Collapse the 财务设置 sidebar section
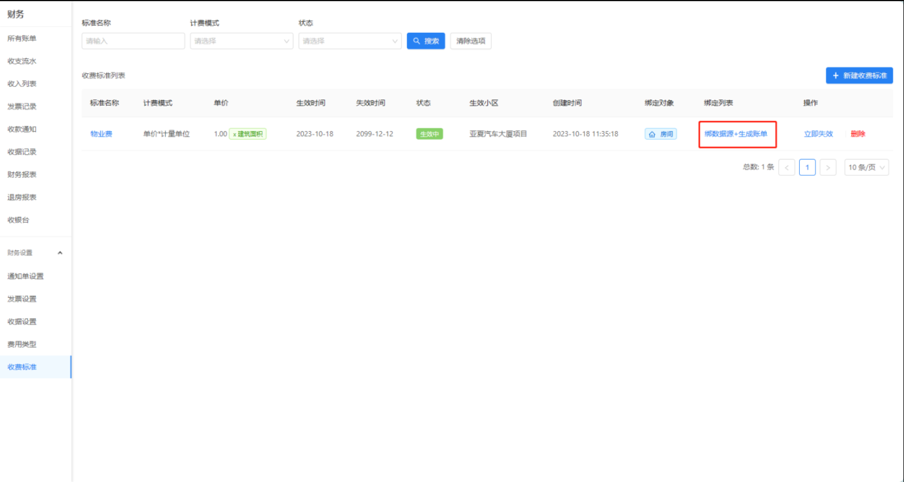904x482 pixels. (x=60, y=253)
